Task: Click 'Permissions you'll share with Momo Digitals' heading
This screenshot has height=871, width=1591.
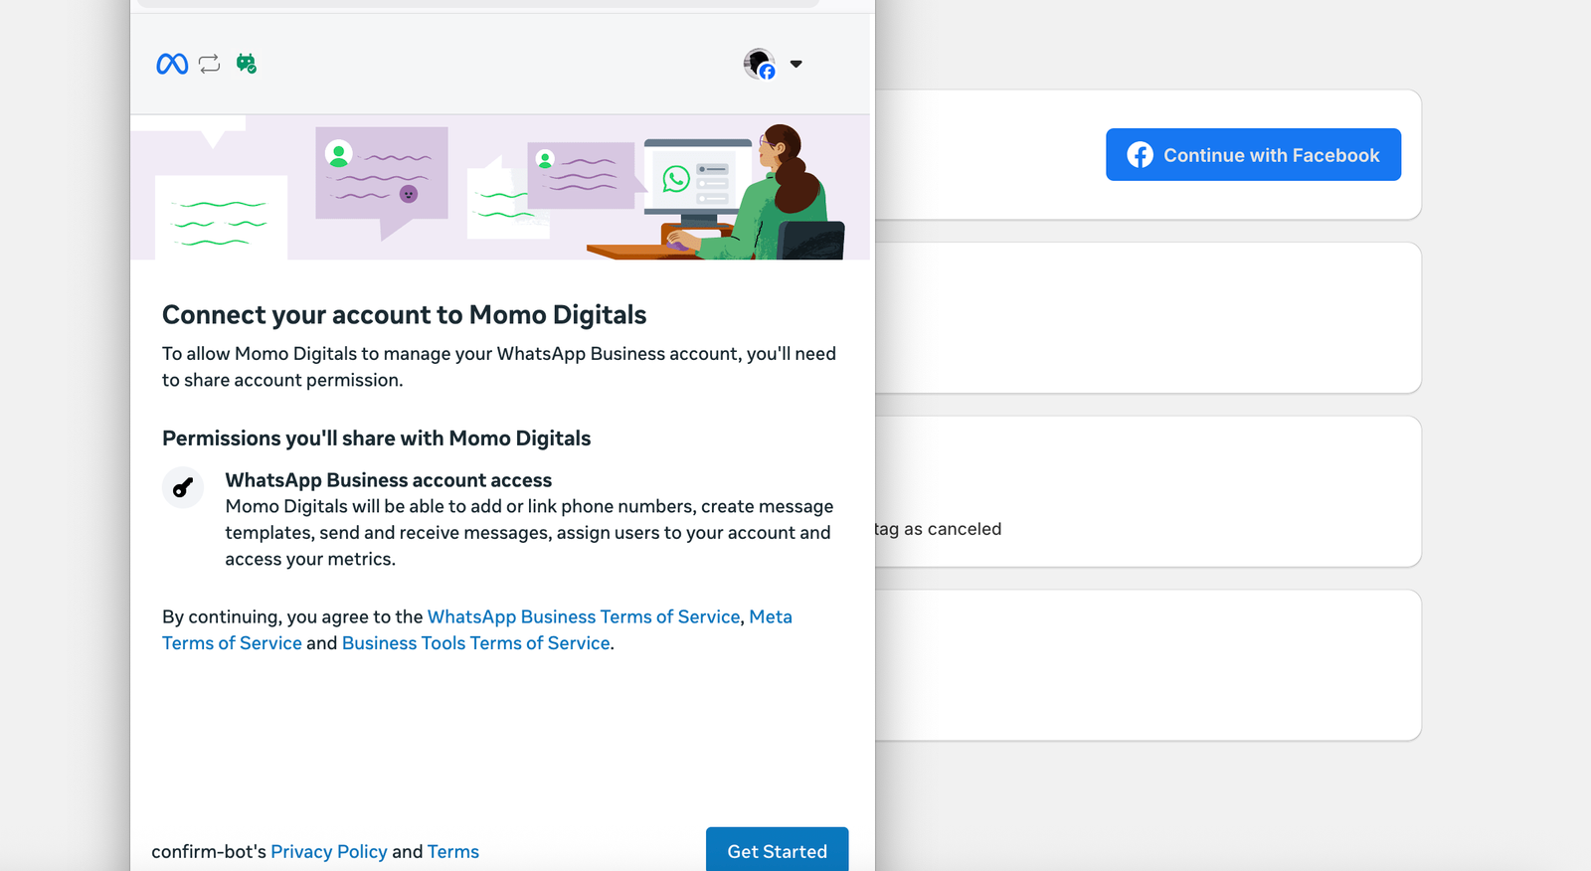Action: point(376,438)
